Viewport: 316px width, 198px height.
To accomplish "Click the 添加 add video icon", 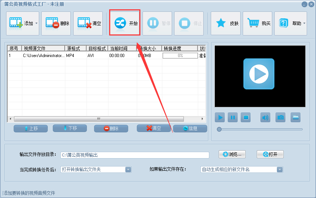I will click(16, 23).
